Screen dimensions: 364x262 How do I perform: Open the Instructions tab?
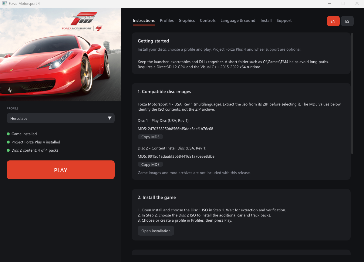[144, 20]
